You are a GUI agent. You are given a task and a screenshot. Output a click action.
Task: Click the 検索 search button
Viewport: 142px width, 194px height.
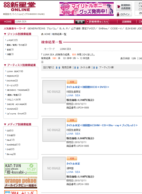pos(80,22)
